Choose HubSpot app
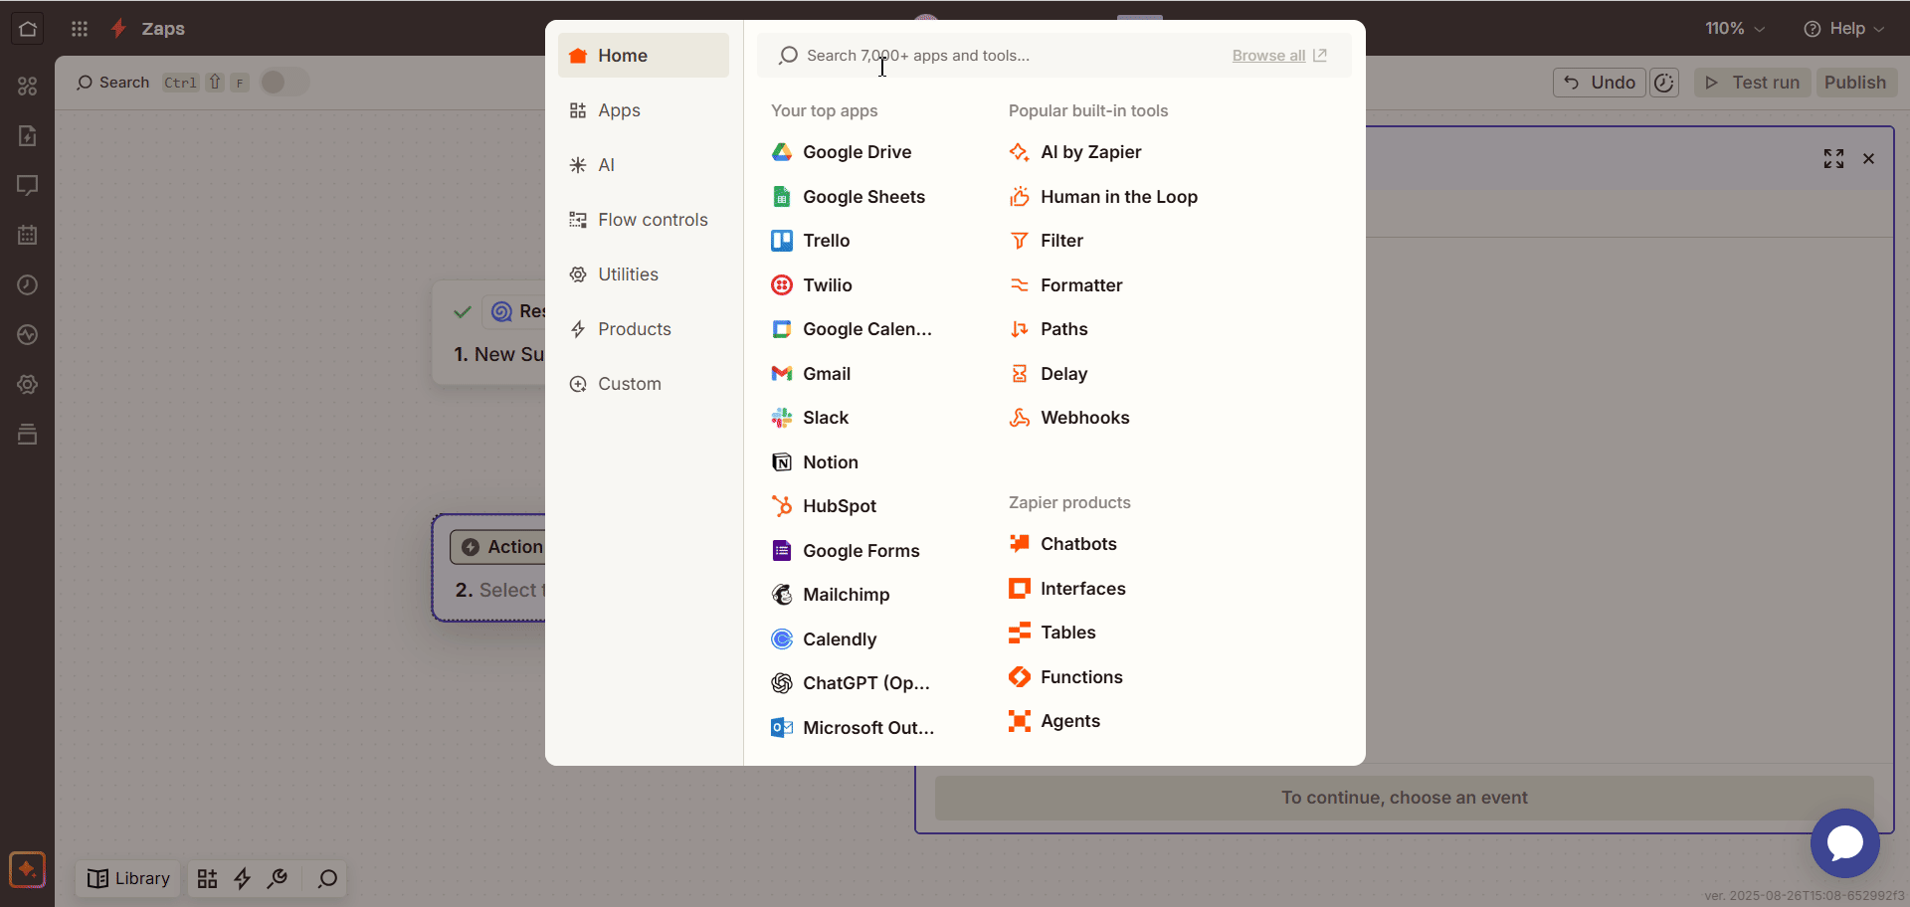1910x907 pixels. click(x=824, y=506)
